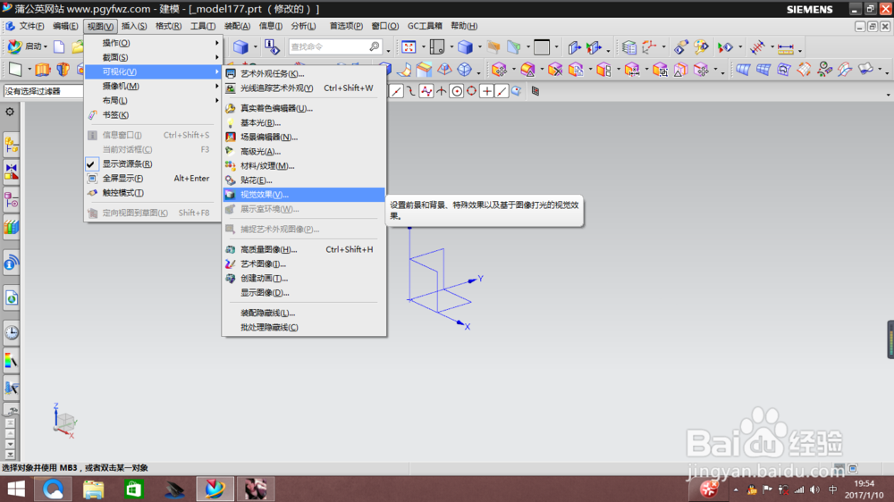
Task: Click the black-framed background square icon
Action: coord(542,46)
